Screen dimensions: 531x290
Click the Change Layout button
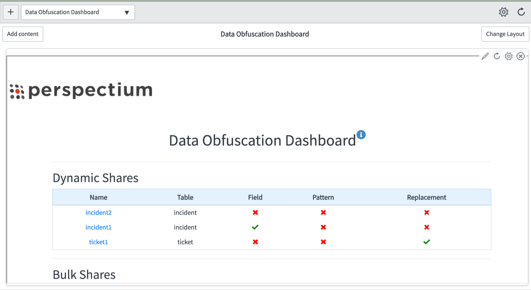(x=505, y=34)
